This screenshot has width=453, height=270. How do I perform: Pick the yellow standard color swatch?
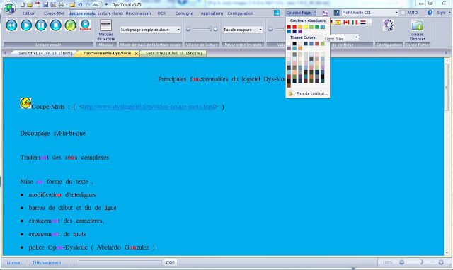coord(306,27)
